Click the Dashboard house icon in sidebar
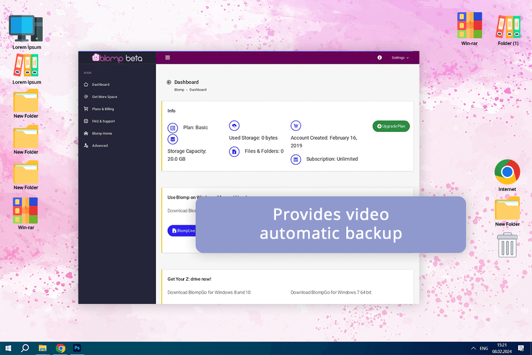 86,84
